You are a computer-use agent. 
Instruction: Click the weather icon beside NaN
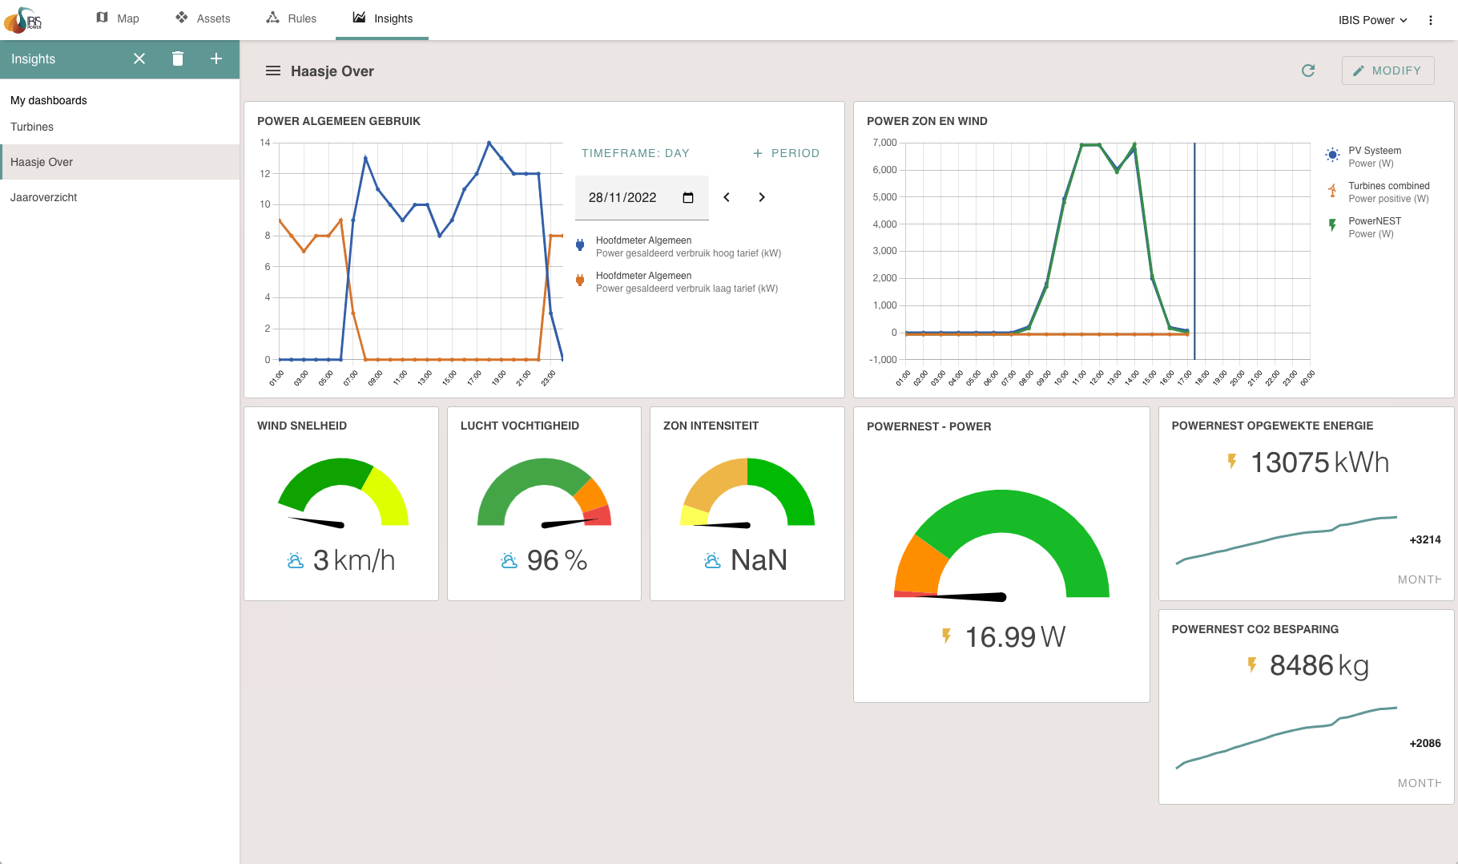point(713,560)
